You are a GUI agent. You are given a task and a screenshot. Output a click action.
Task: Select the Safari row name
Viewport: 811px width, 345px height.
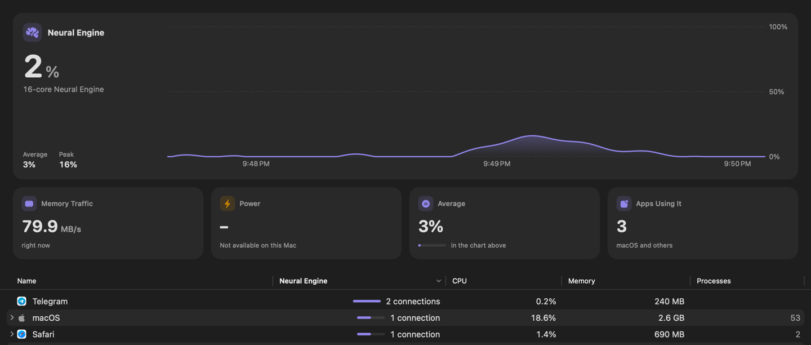(43, 334)
